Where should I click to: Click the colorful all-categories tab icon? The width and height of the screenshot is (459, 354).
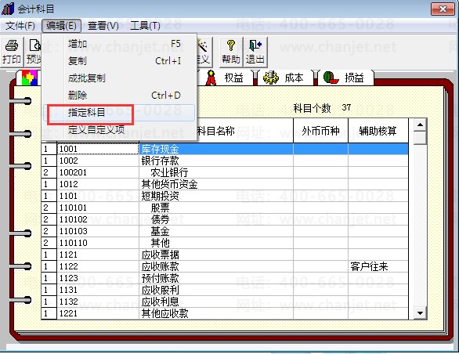(x=30, y=78)
